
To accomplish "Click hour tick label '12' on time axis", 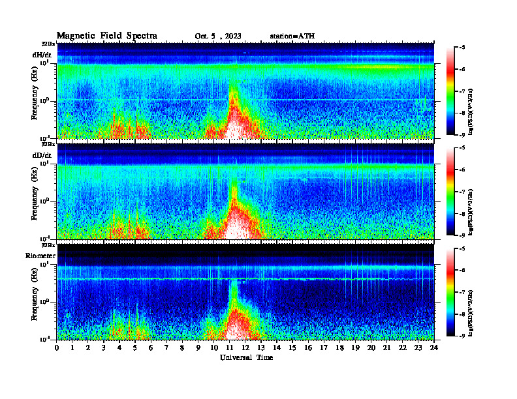I will point(245,347).
